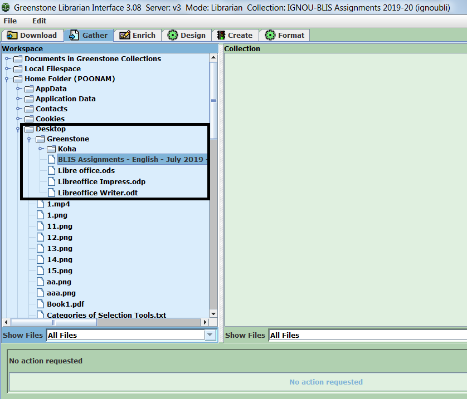The height and width of the screenshot is (399, 467).
Task: Open the Format panel icon
Action: pos(271,35)
